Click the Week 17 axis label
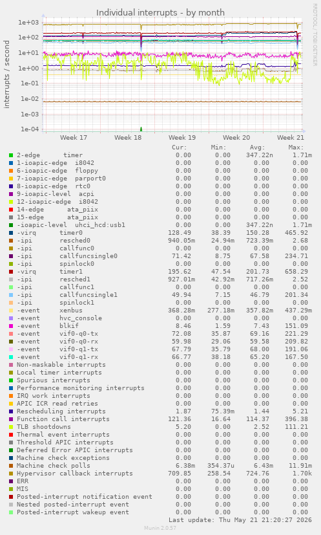 click(74, 138)
